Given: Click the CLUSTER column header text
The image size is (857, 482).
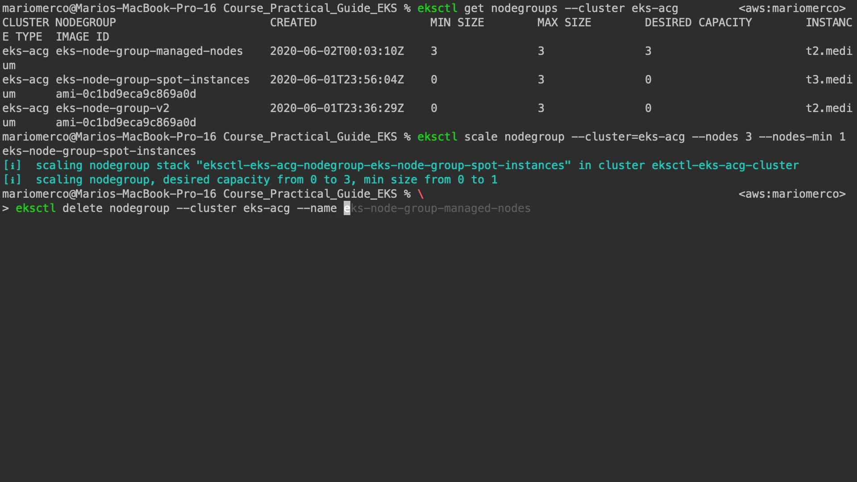Looking at the screenshot, I should pyautogui.click(x=25, y=23).
